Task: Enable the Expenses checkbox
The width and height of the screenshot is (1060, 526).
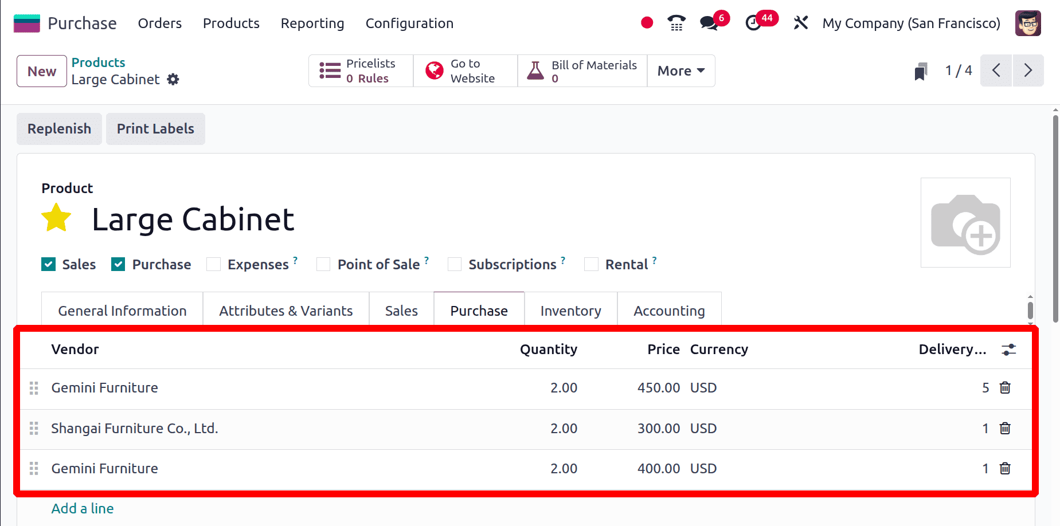Action: [213, 264]
